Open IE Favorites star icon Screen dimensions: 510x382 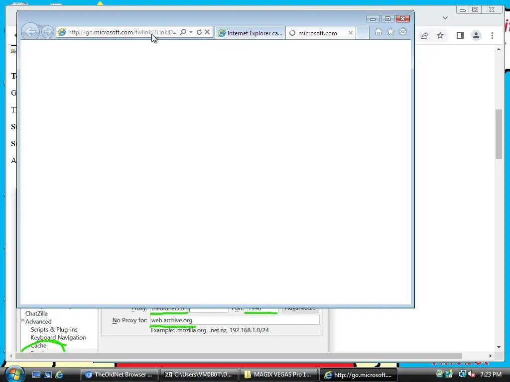(390, 32)
